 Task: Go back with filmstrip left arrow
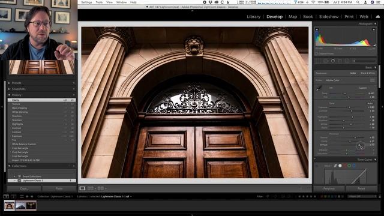pyautogui.click(x=27, y=196)
